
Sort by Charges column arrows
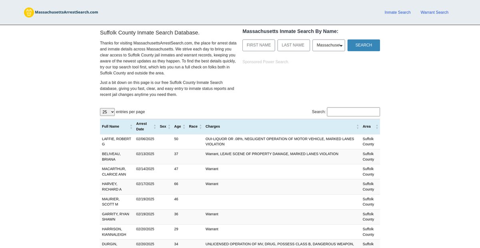pyautogui.click(x=358, y=126)
